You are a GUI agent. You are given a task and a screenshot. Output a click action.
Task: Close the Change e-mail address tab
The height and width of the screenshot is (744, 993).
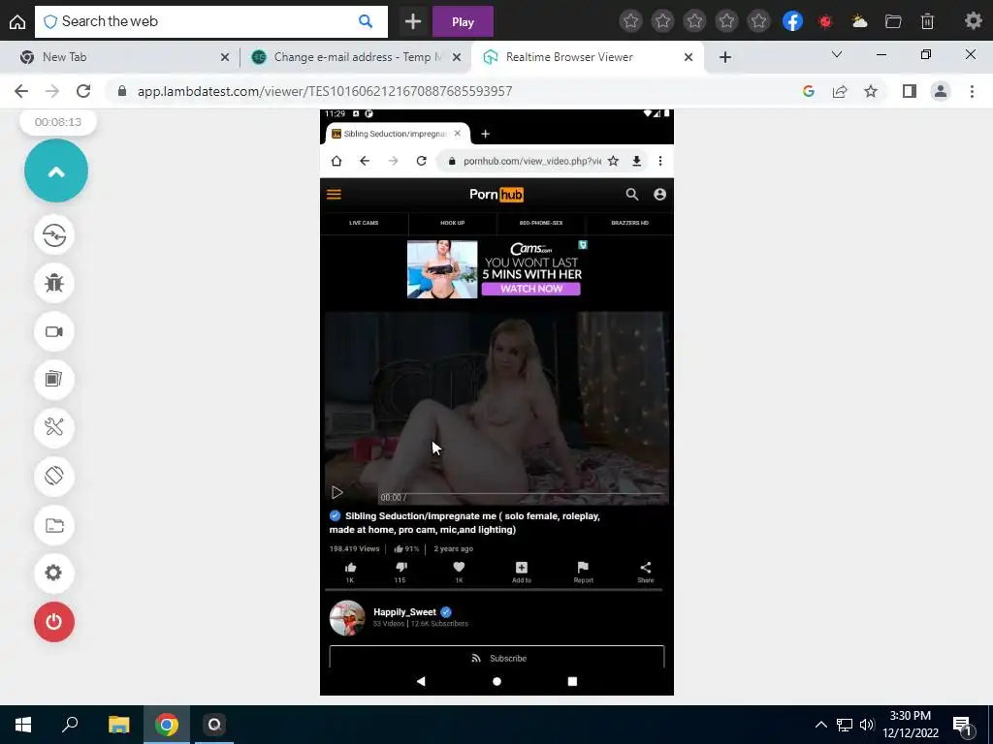click(x=457, y=57)
